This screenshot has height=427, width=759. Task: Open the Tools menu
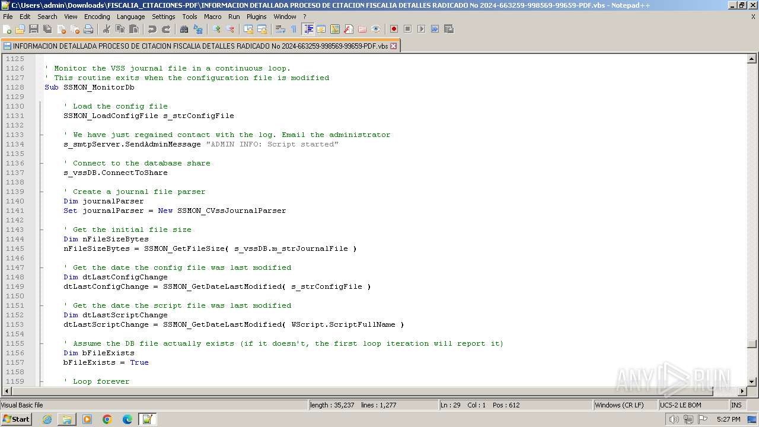pyautogui.click(x=190, y=17)
